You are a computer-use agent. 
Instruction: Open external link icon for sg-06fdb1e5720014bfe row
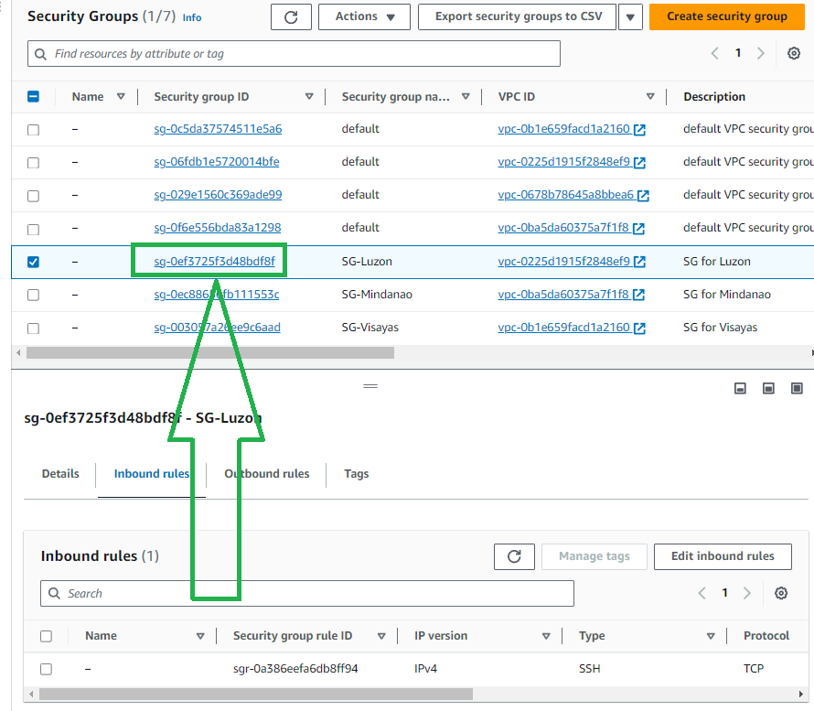[x=639, y=163]
